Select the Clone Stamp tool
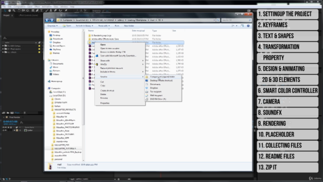Screen dimensions: 323x182 pyautogui.click(x=51, y=11)
